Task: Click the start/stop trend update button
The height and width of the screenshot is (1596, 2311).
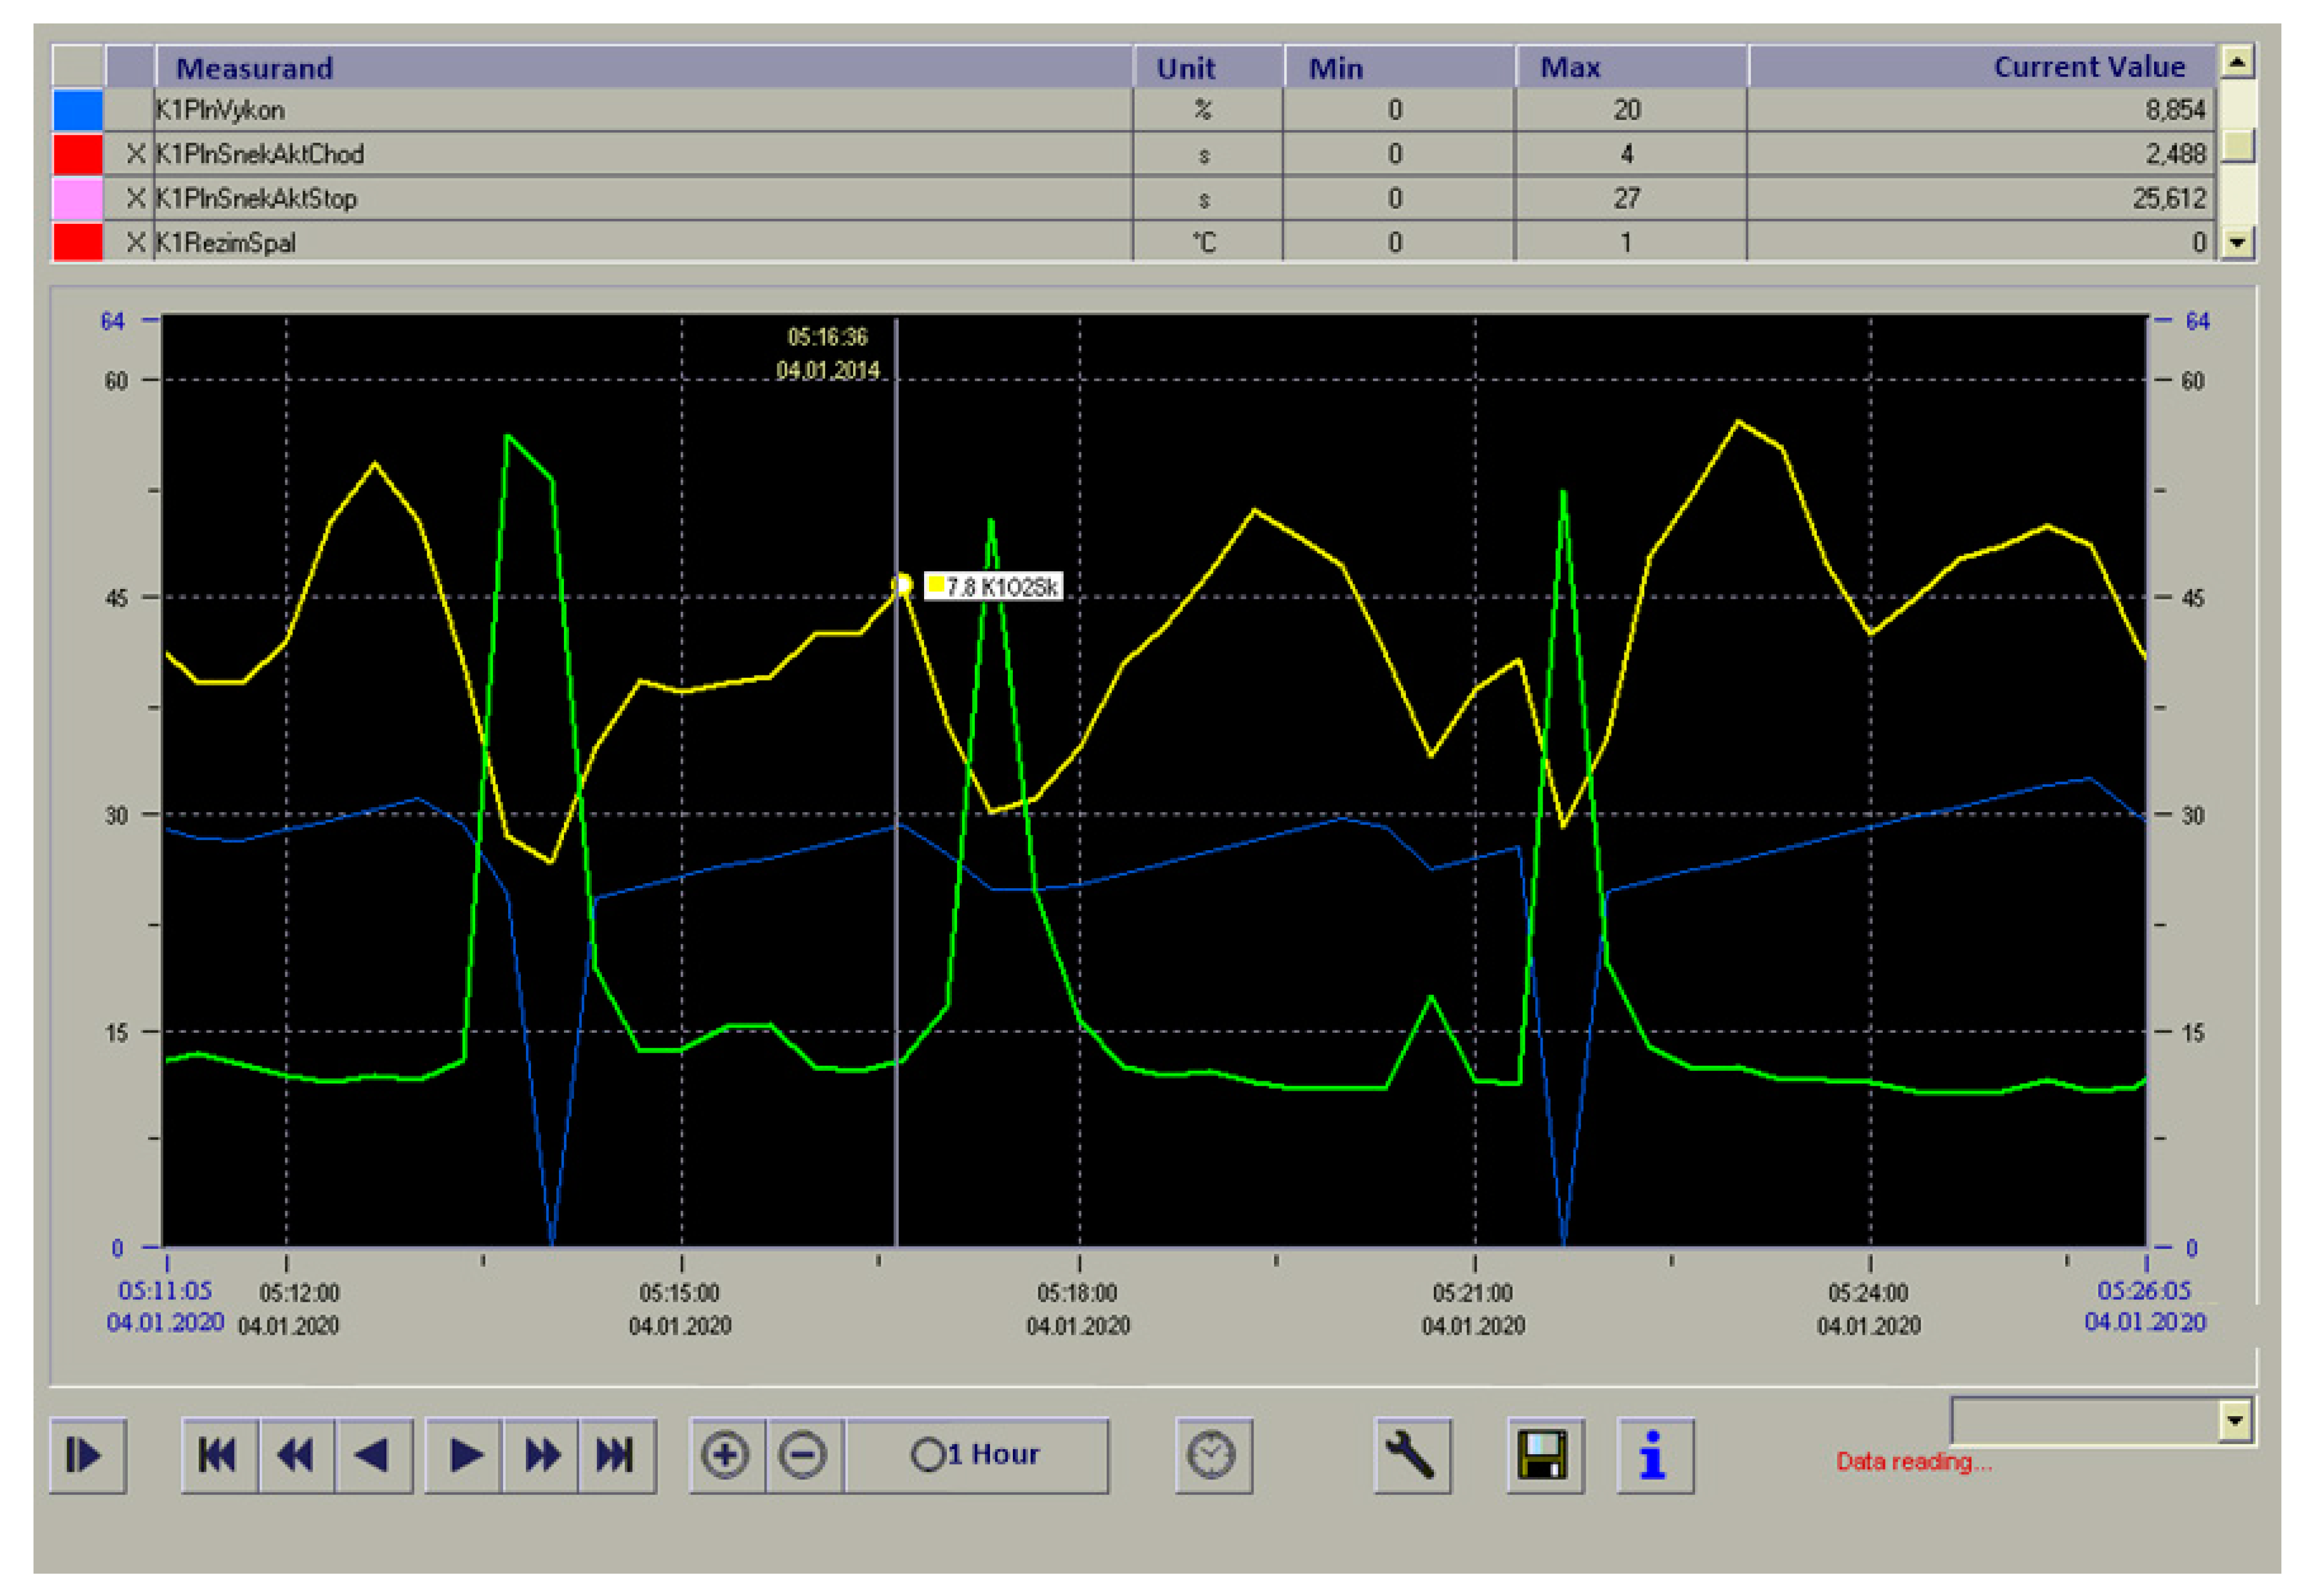Action: (87, 1455)
